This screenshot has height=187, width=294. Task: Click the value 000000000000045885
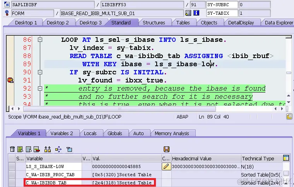[116, 166]
